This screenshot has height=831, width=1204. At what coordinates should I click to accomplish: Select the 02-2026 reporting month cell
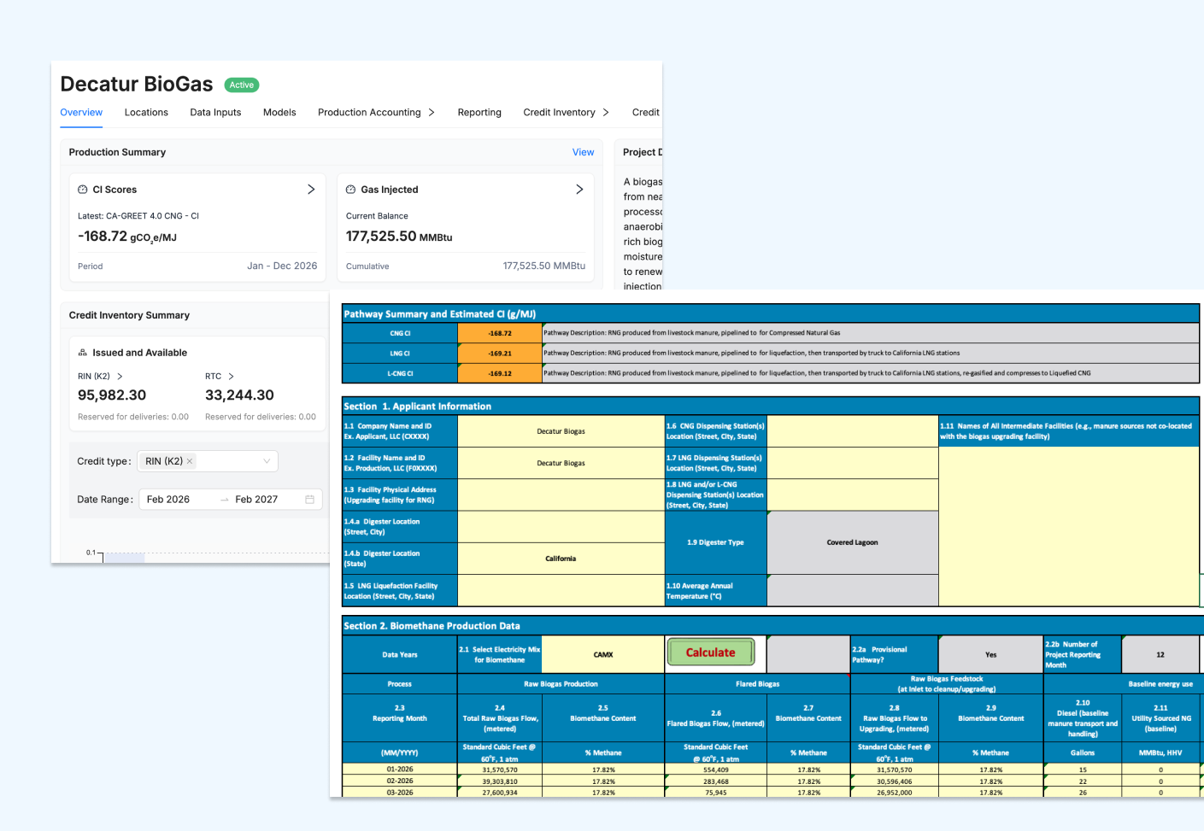click(400, 781)
